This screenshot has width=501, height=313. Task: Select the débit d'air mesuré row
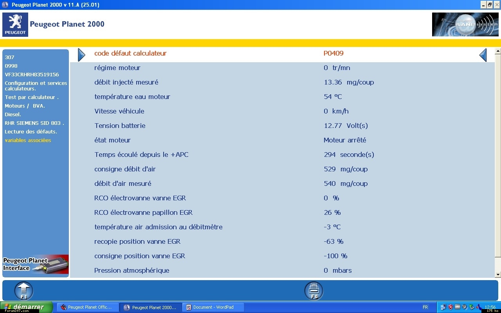pos(282,183)
